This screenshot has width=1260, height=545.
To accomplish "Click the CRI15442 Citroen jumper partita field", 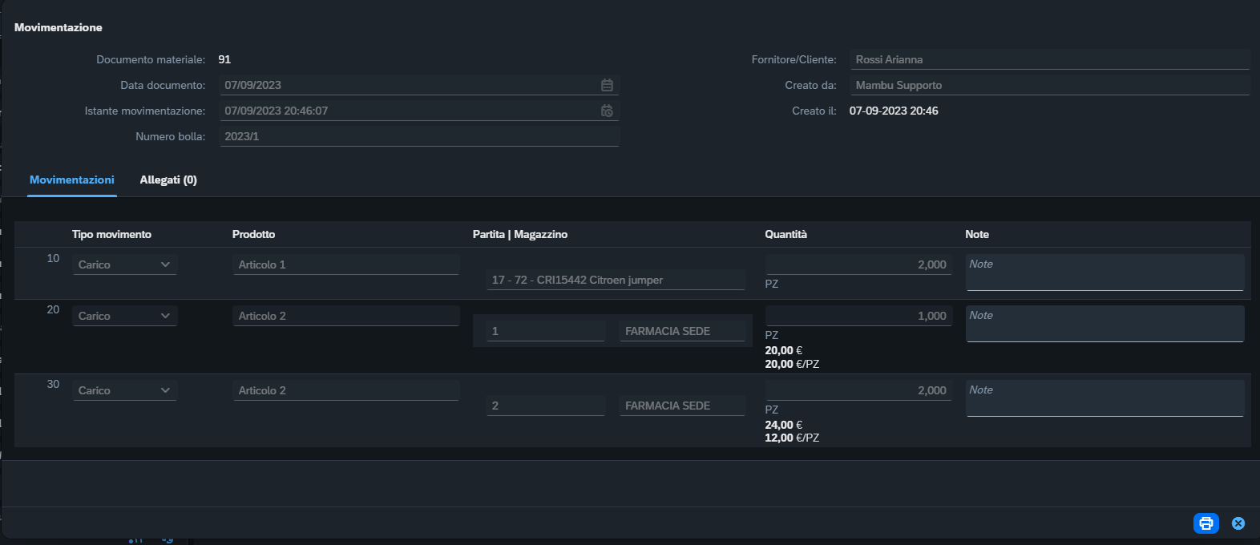I will [616, 280].
